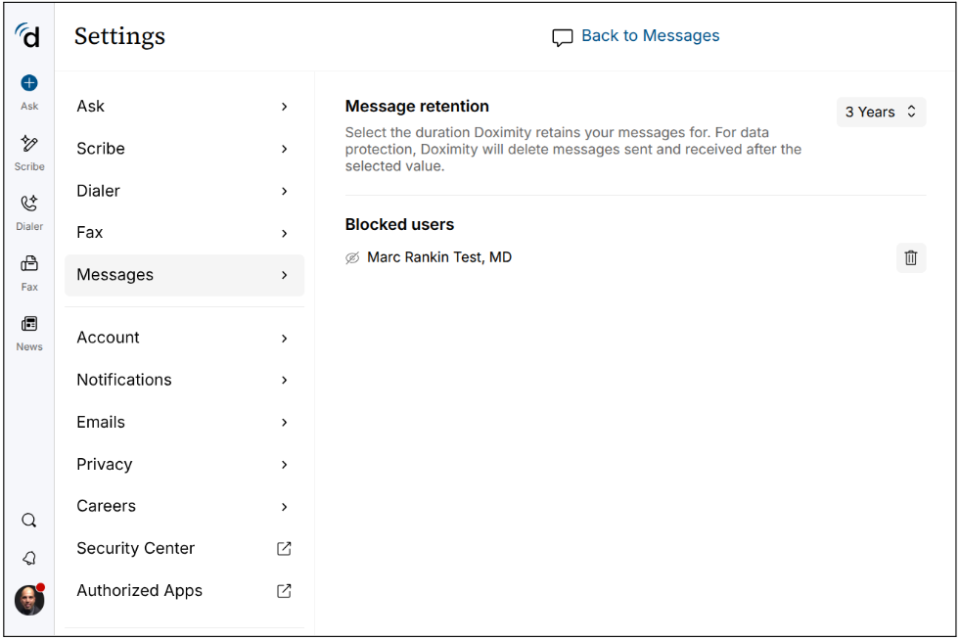Click the external link icon for Security Center

(x=284, y=549)
